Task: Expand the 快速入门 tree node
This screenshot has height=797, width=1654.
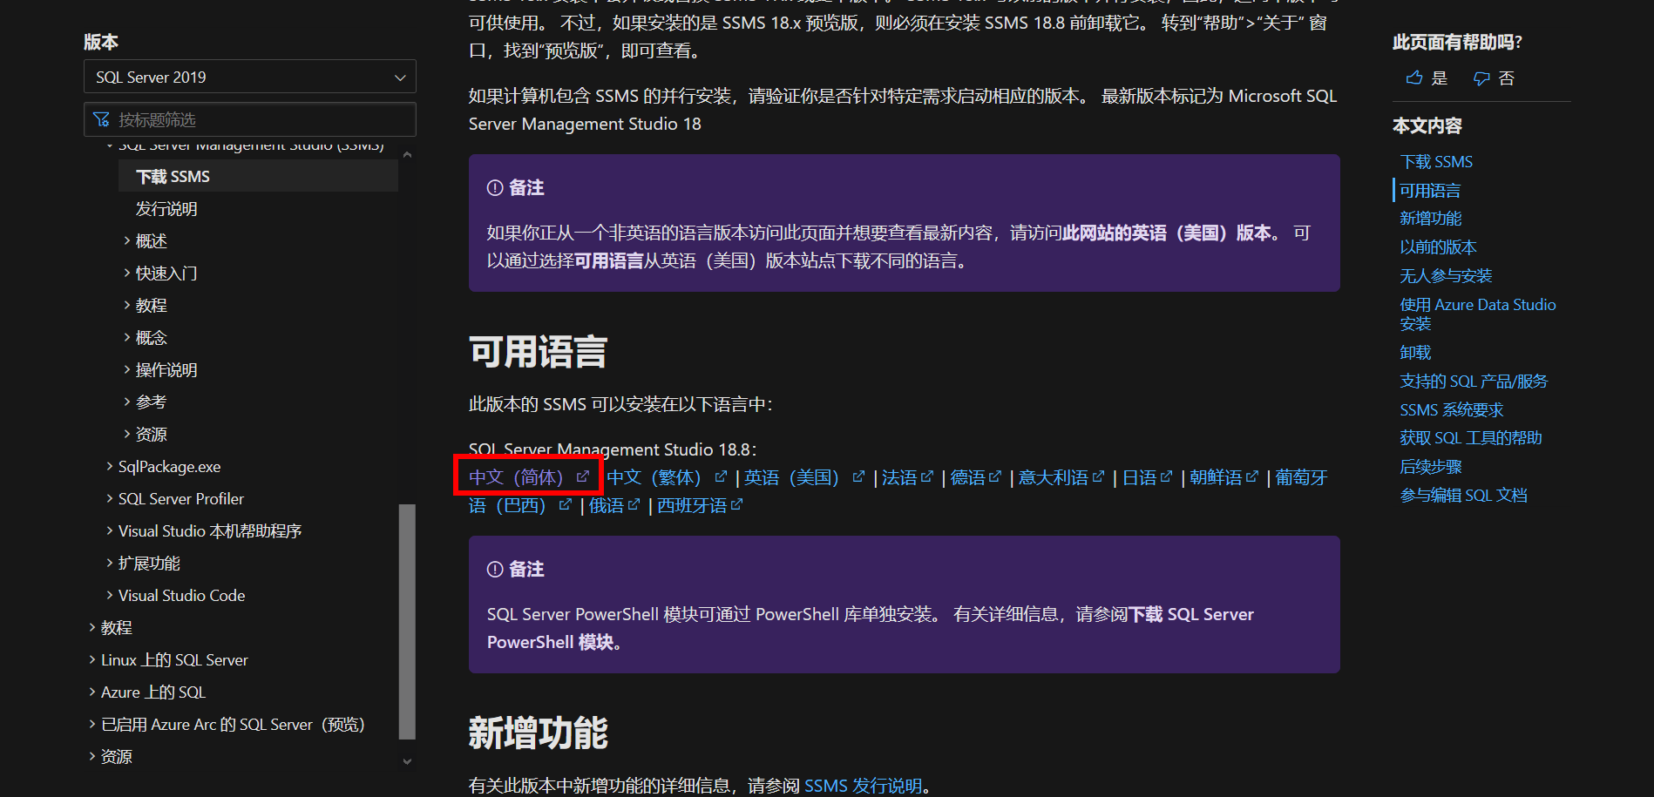Action: point(127,273)
